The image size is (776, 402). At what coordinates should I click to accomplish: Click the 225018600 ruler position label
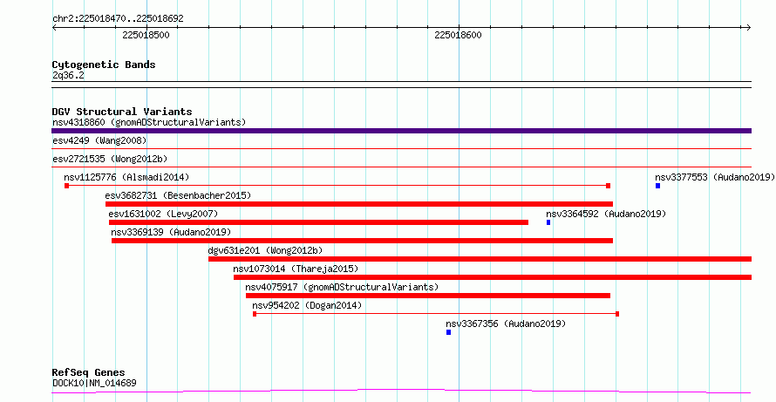pos(458,35)
